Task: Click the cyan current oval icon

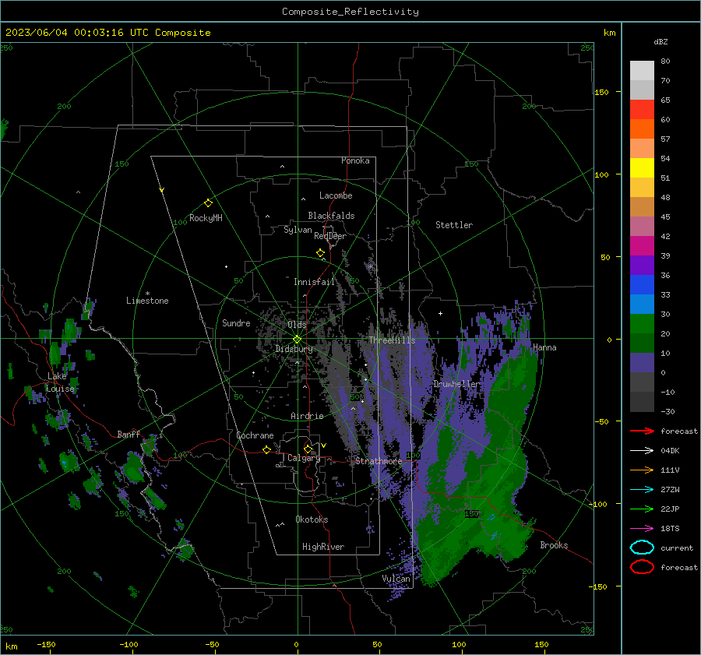Action: (642, 548)
